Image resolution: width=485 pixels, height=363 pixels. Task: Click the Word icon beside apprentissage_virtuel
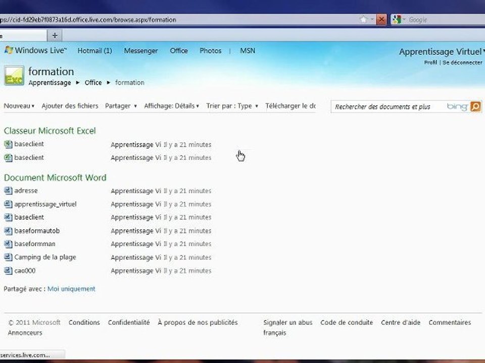8,204
